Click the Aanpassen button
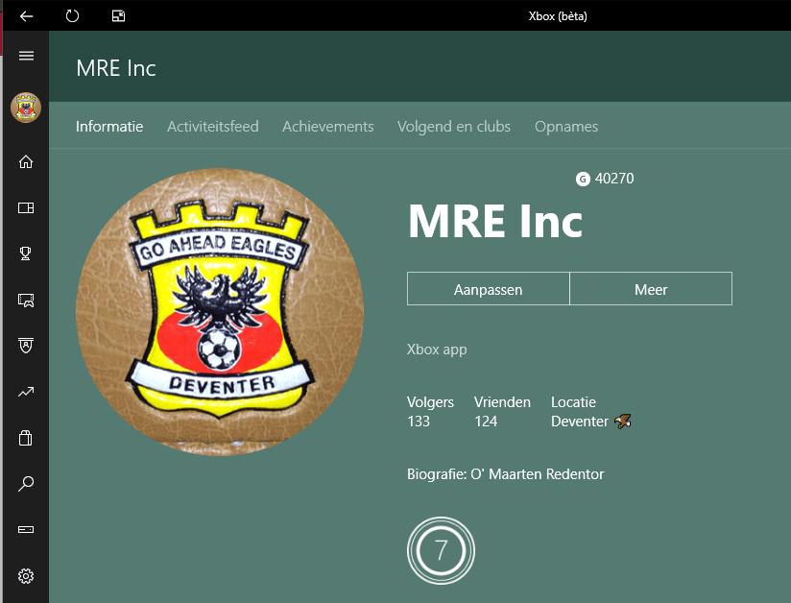Viewport: 791px width, 603px height. (489, 289)
